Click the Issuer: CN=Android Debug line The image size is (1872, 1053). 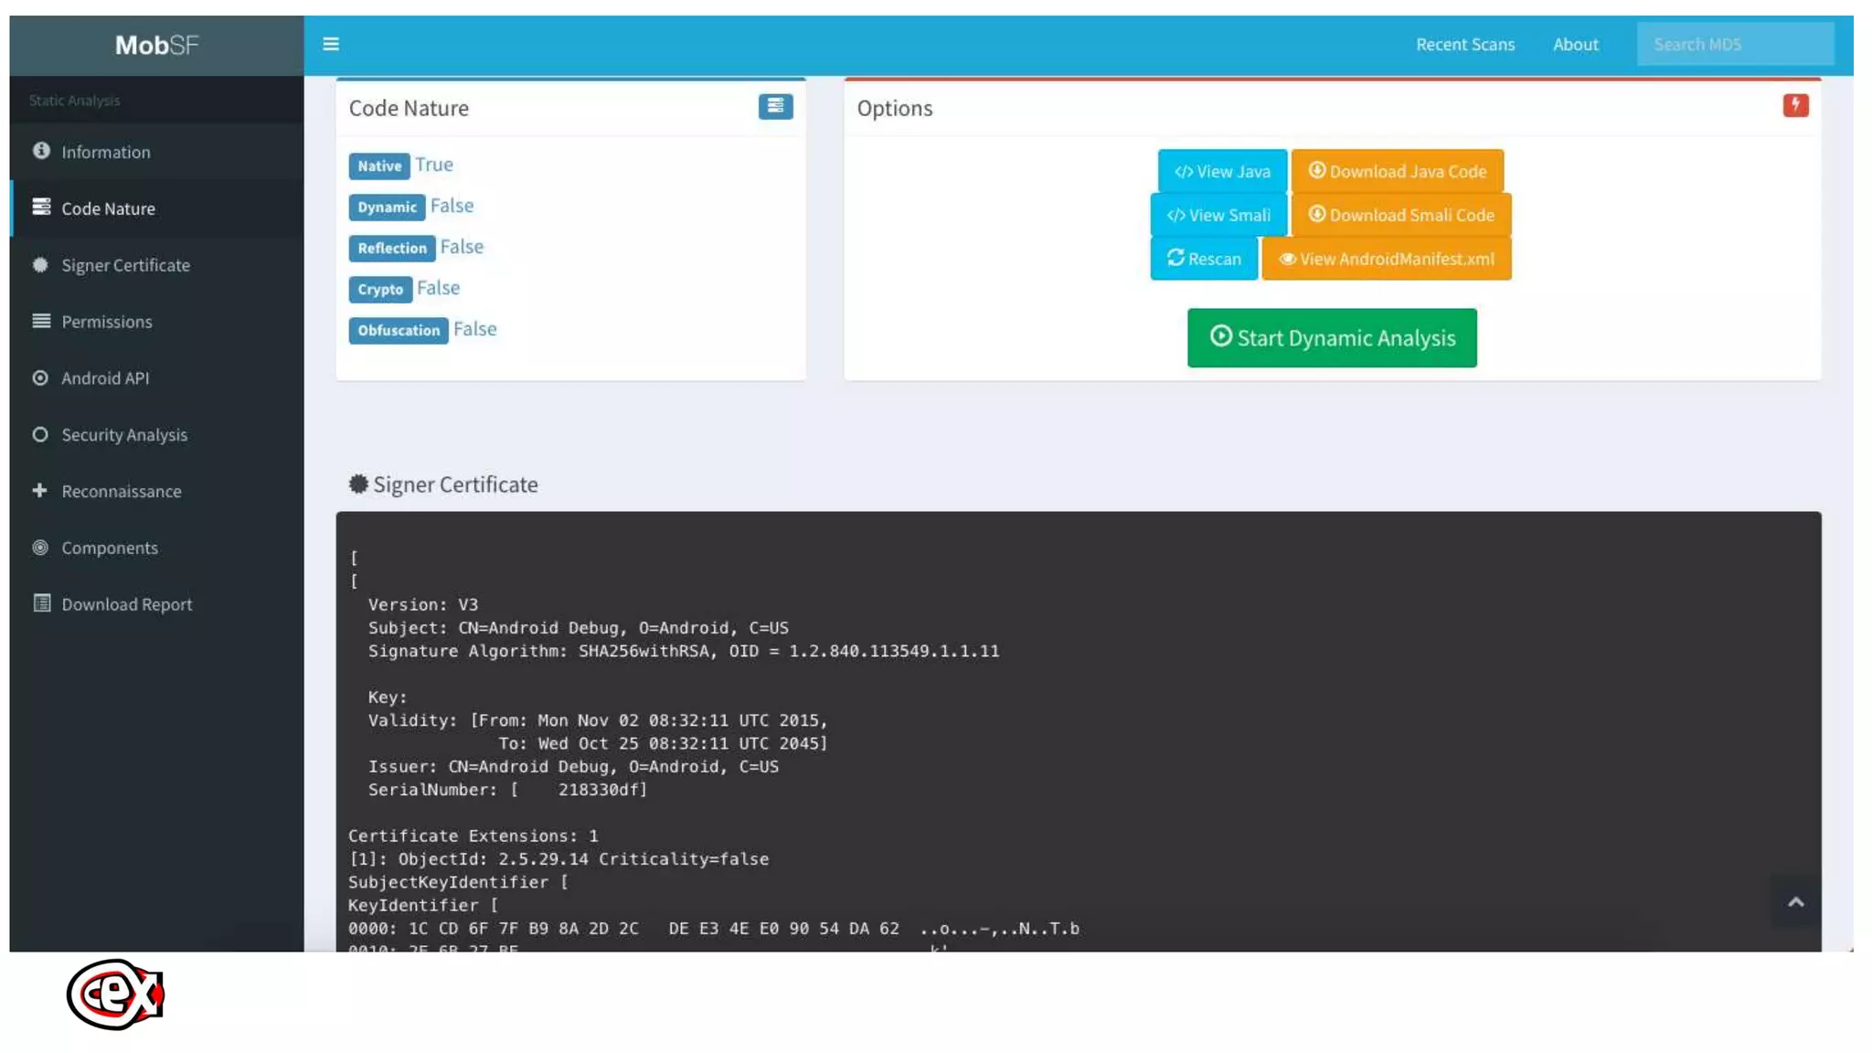tap(573, 767)
